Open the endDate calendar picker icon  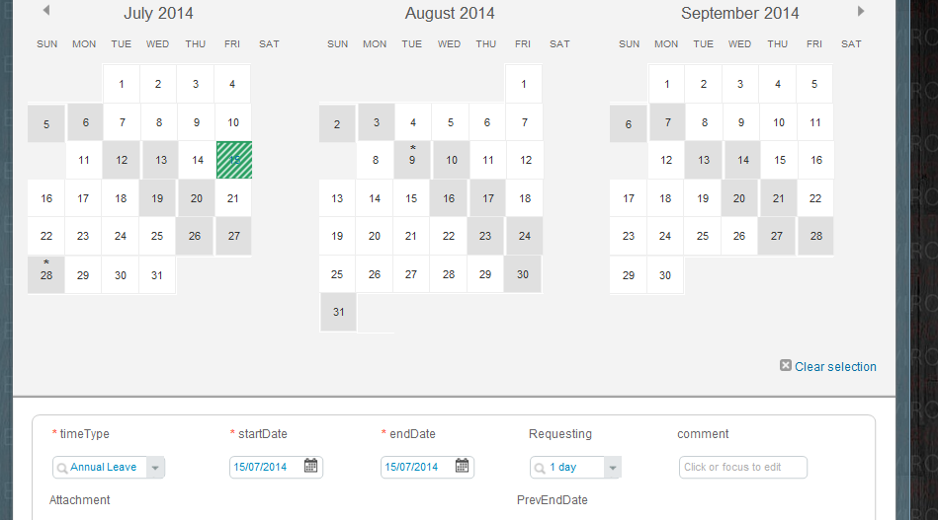[462, 466]
